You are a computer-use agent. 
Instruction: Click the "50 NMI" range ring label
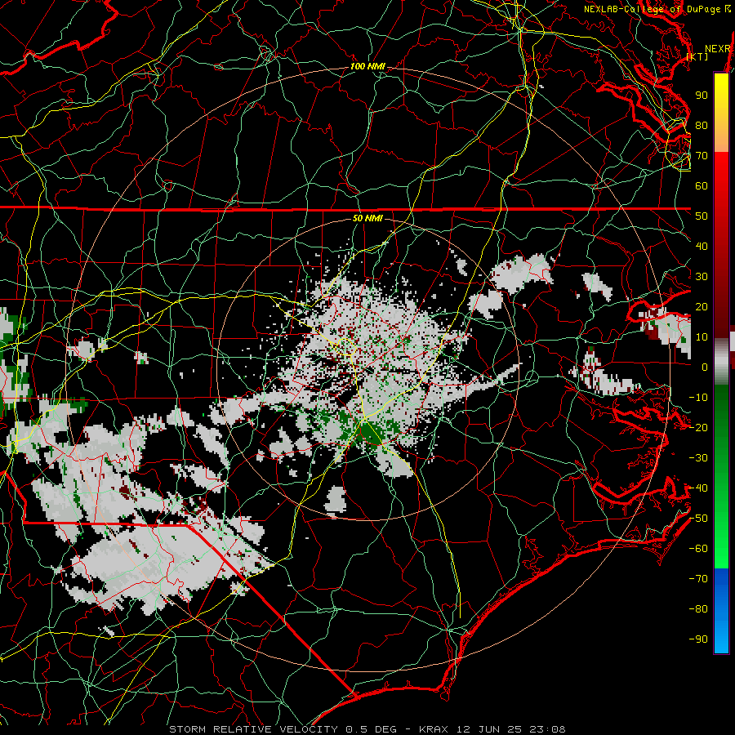(x=367, y=218)
